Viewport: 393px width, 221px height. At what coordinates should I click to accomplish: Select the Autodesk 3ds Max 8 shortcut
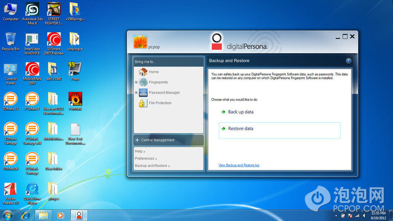click(32, 14)
